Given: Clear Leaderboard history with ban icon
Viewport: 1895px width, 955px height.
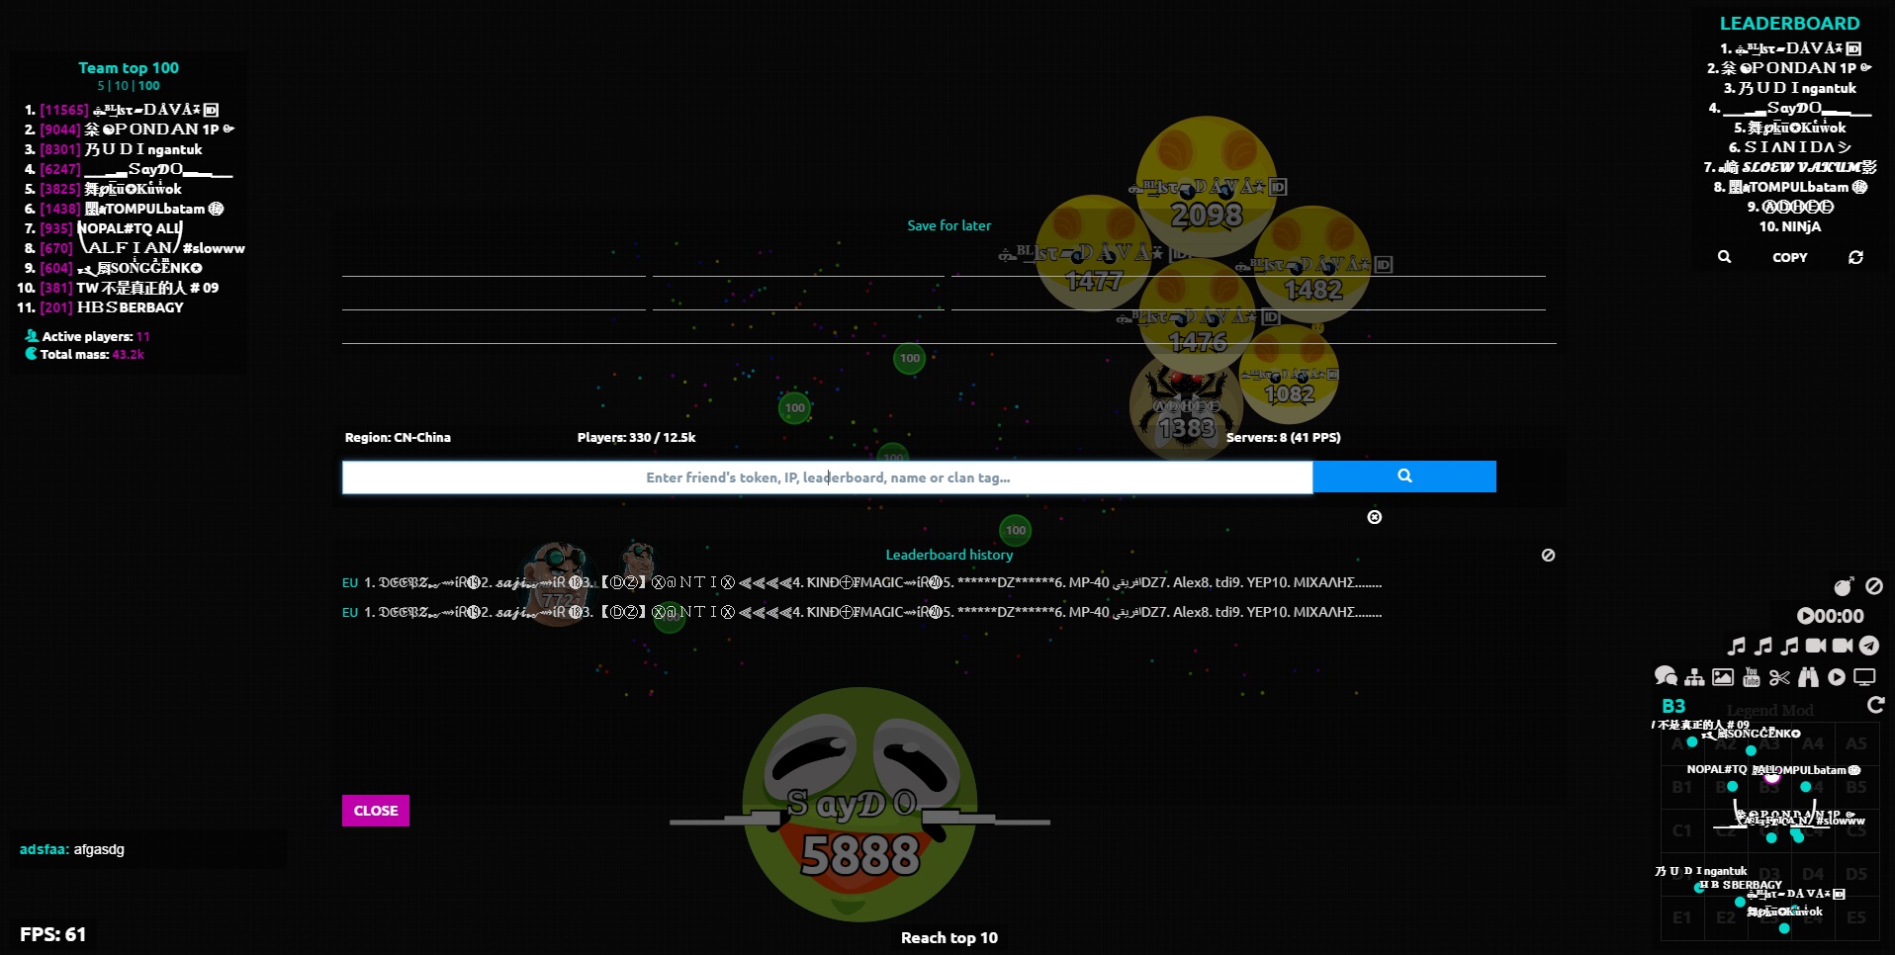Looking at the screenshot, I should [x=1548, y=556].
